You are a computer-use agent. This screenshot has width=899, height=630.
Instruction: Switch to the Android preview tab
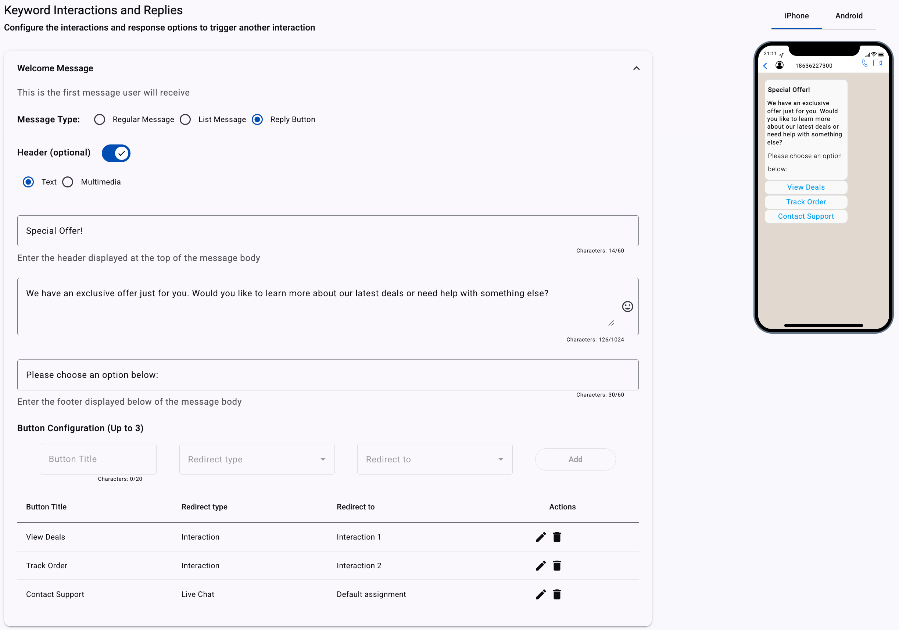tap(849, 16)
